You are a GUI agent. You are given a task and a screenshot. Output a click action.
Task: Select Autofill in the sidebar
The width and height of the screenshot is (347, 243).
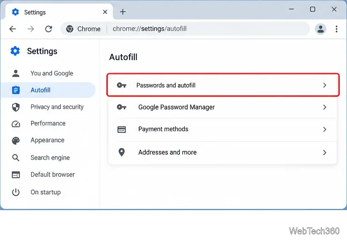(48, 90)
